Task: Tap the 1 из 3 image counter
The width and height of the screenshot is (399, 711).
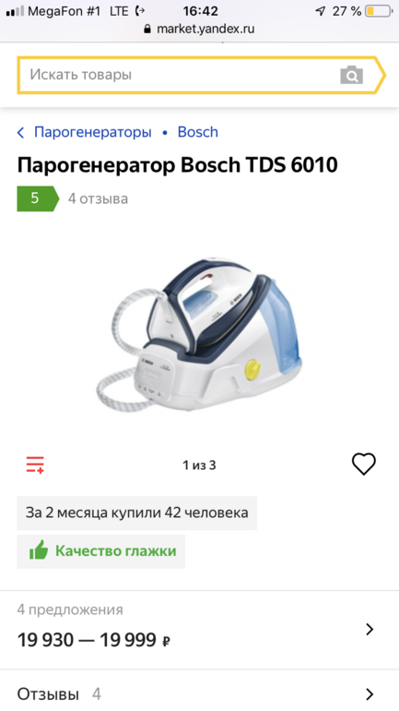Action: 199,464
